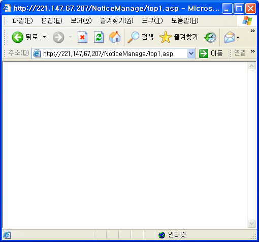Open the 파일(F) menu
This screenshot has height=242, width=259.
tap(22, 21)
